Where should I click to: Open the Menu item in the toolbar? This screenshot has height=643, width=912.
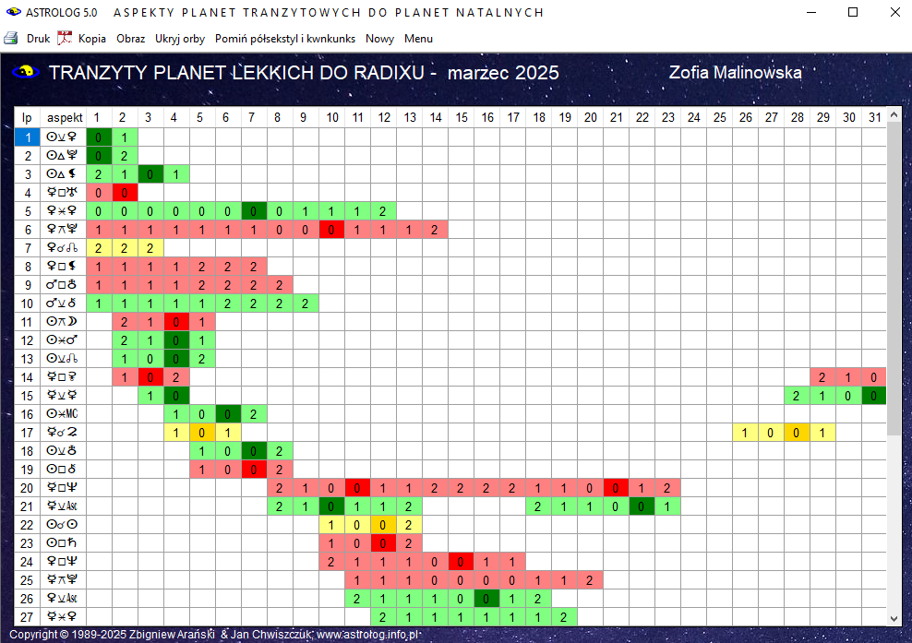point(418,39)
